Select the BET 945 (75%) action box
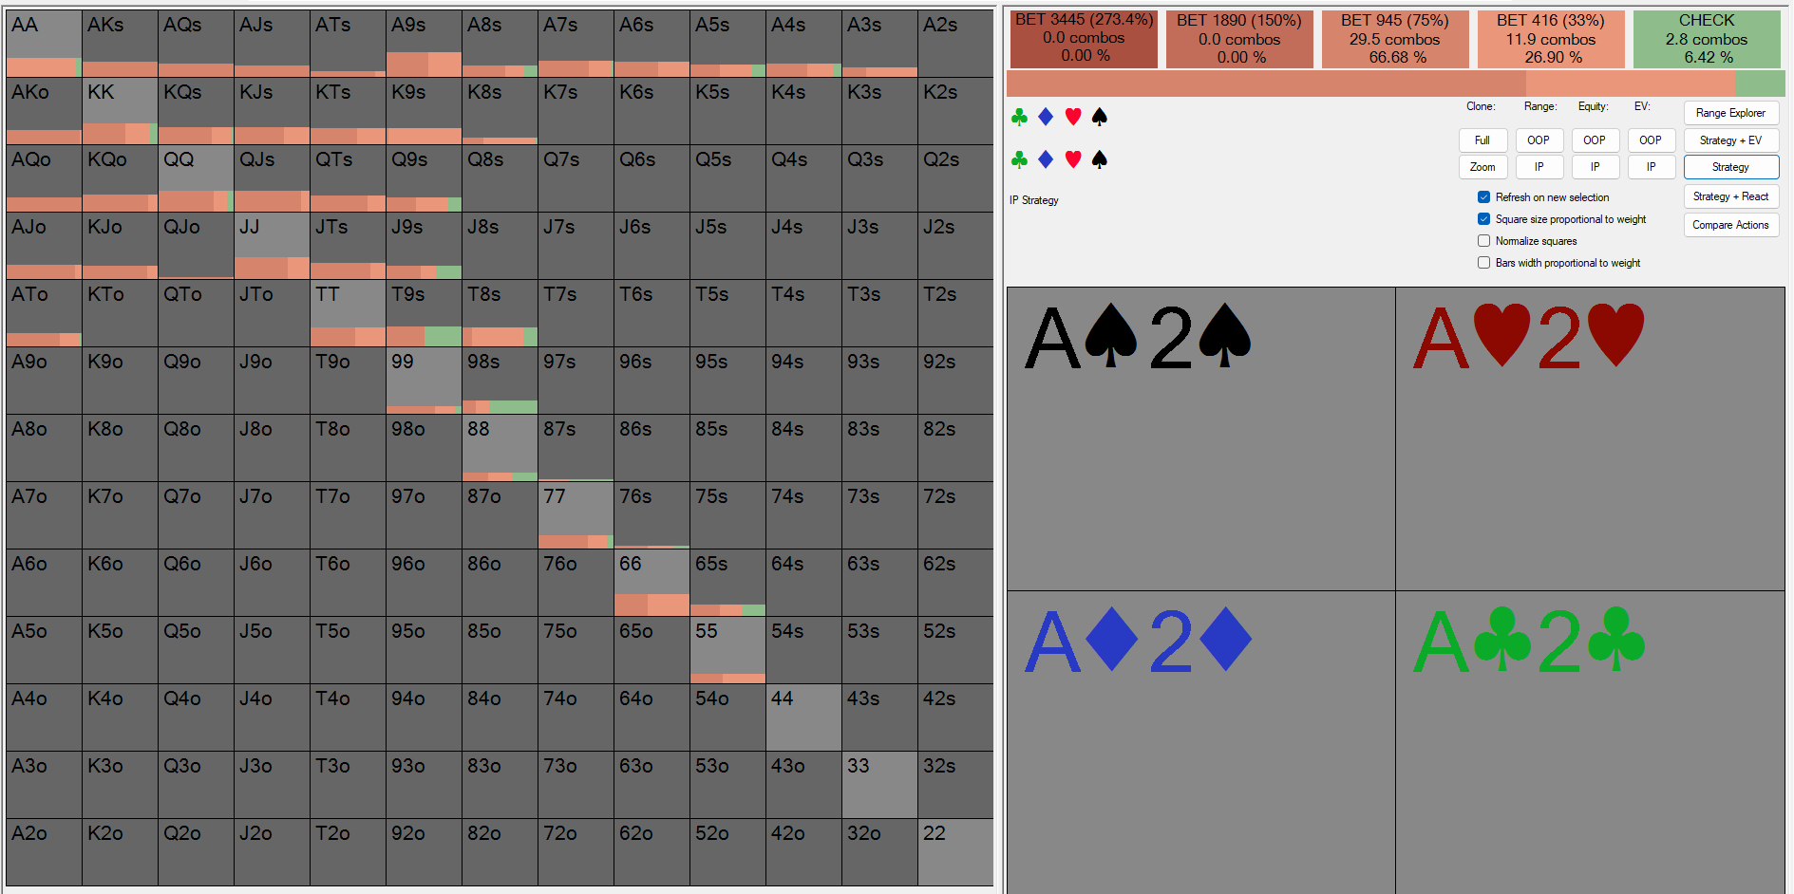This screenshot has height=894, width=1794. pos(1394,39)
